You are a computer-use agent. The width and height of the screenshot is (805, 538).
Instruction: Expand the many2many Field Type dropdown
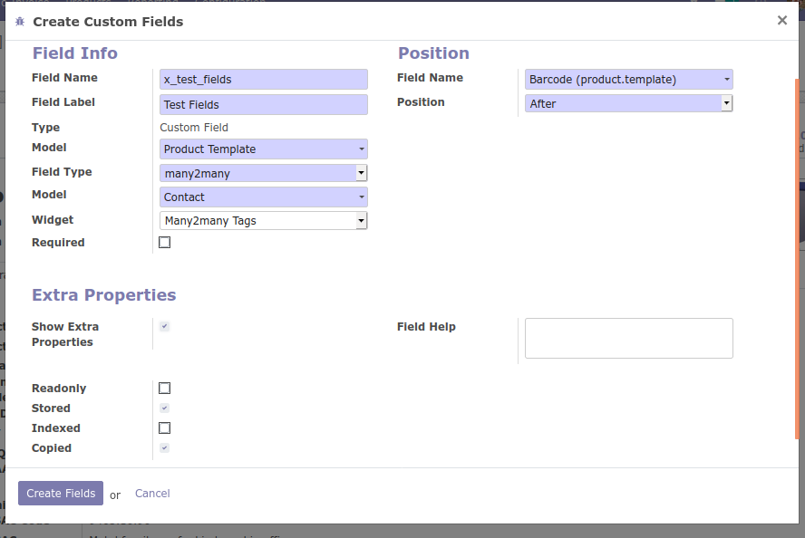coord(264,173)
